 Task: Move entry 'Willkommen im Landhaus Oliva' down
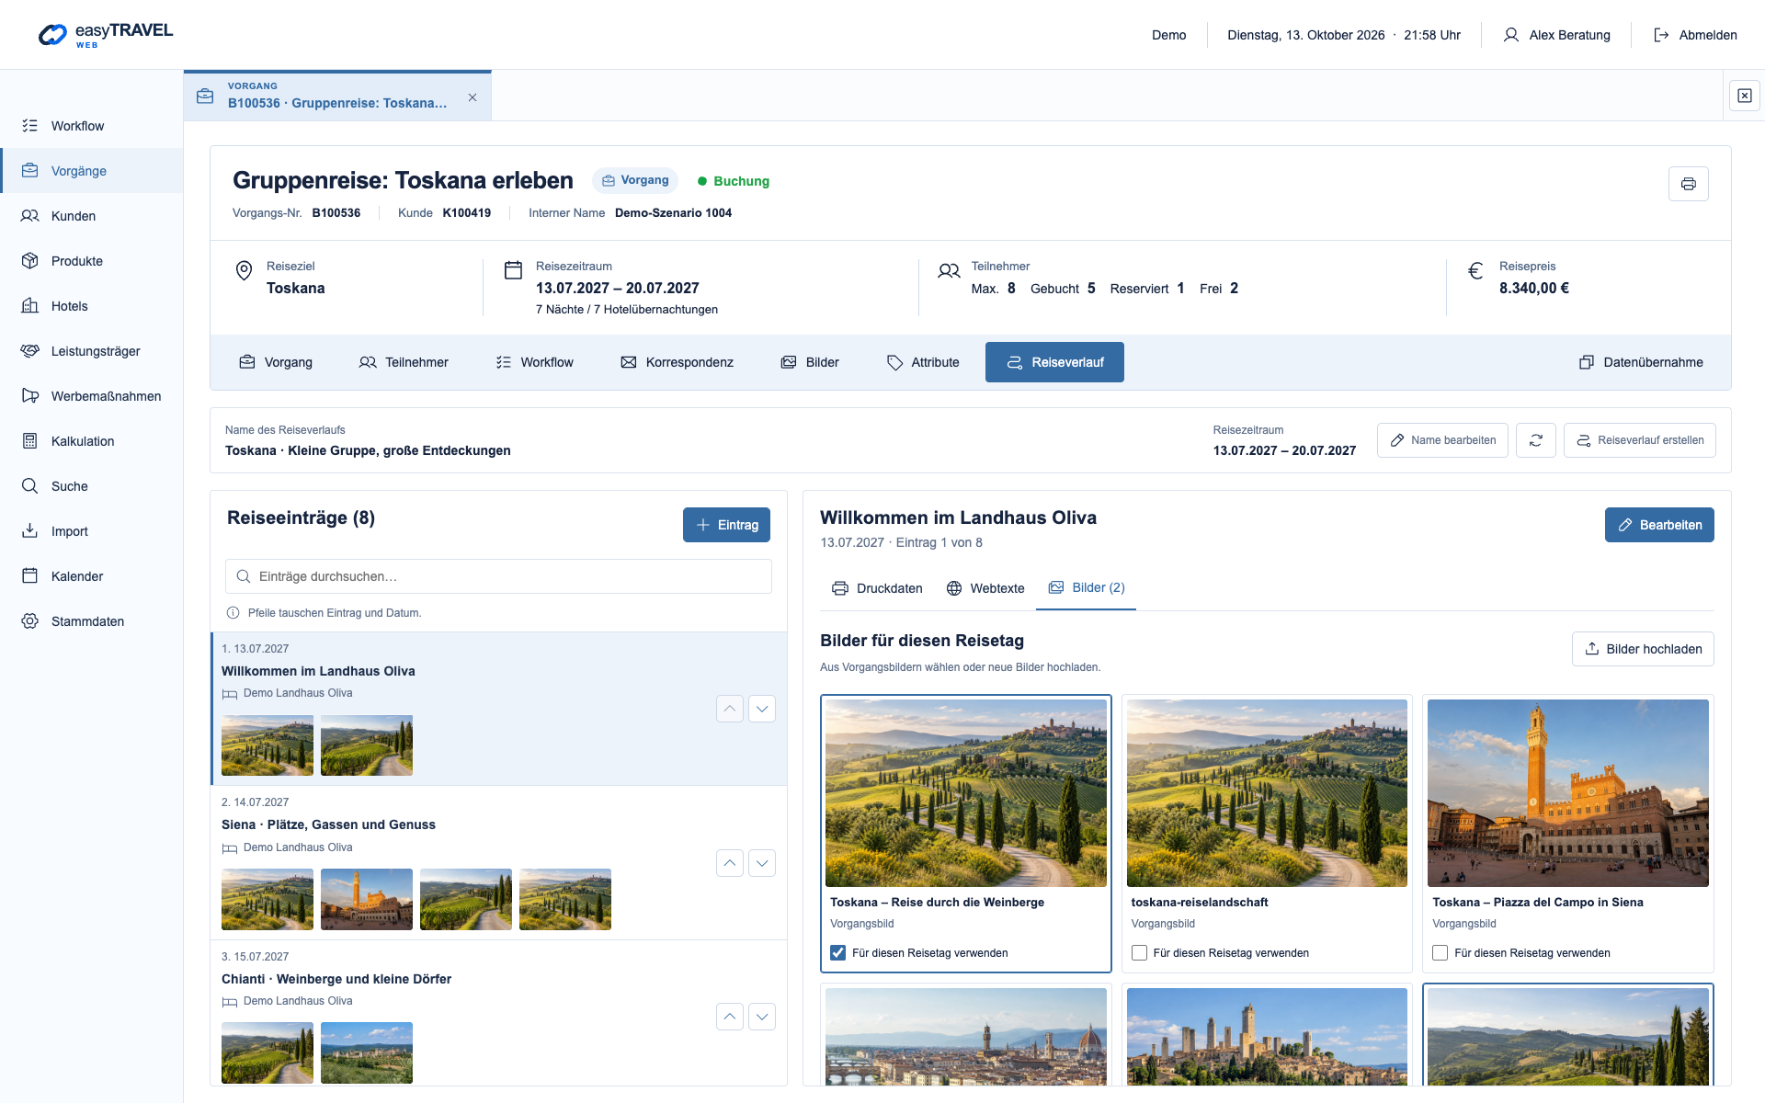coord(762,709)
